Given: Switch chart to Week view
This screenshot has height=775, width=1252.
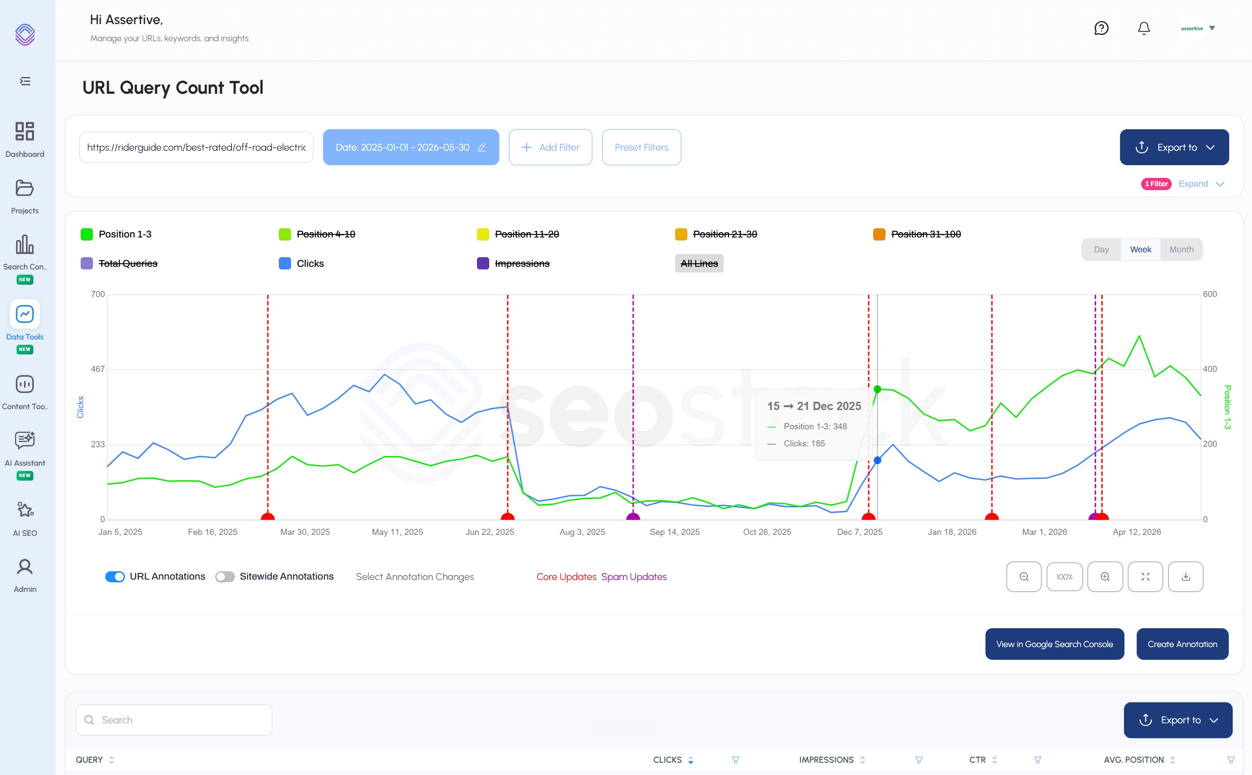Looking at the screenshot, I should (1140, 250).
